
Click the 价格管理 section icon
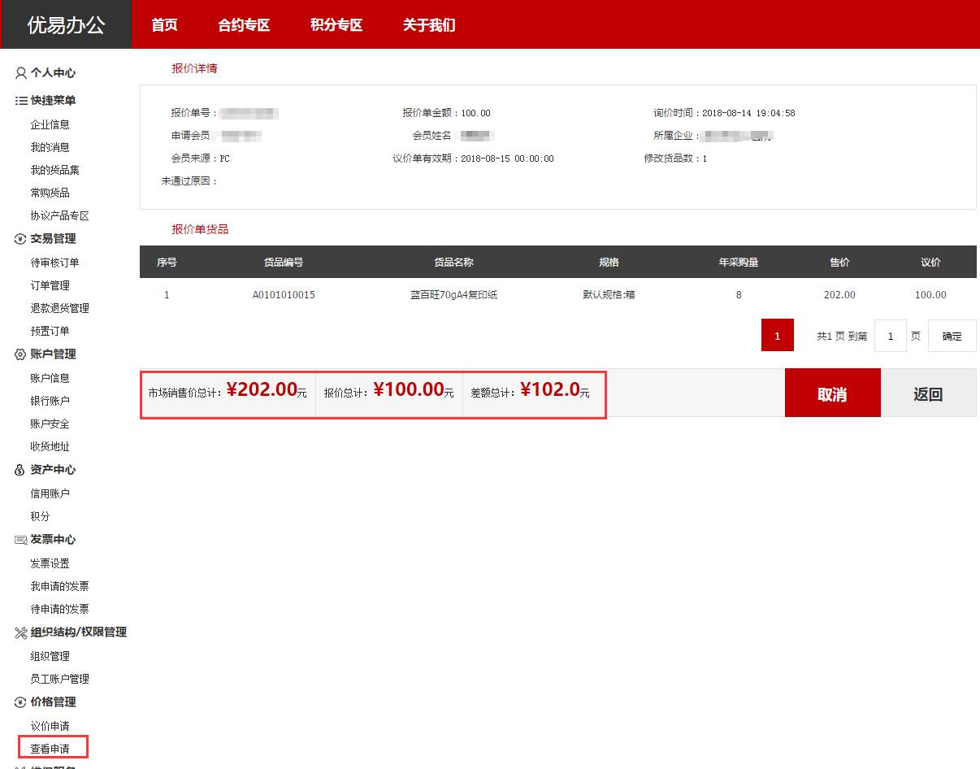pos(21,702)
